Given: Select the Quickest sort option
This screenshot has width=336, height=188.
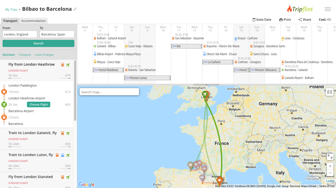Looking at the screenshot, I should (9, 55).
